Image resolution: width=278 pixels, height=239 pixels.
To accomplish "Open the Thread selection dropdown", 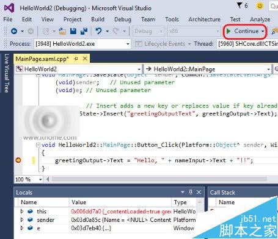I will point(247,44).
